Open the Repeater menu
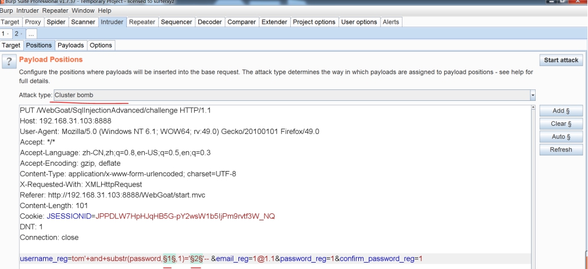 (x=55, y=10)
